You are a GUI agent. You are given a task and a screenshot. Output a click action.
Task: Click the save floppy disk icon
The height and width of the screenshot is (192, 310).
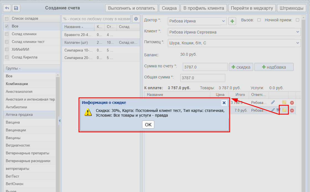pos(16,8)
